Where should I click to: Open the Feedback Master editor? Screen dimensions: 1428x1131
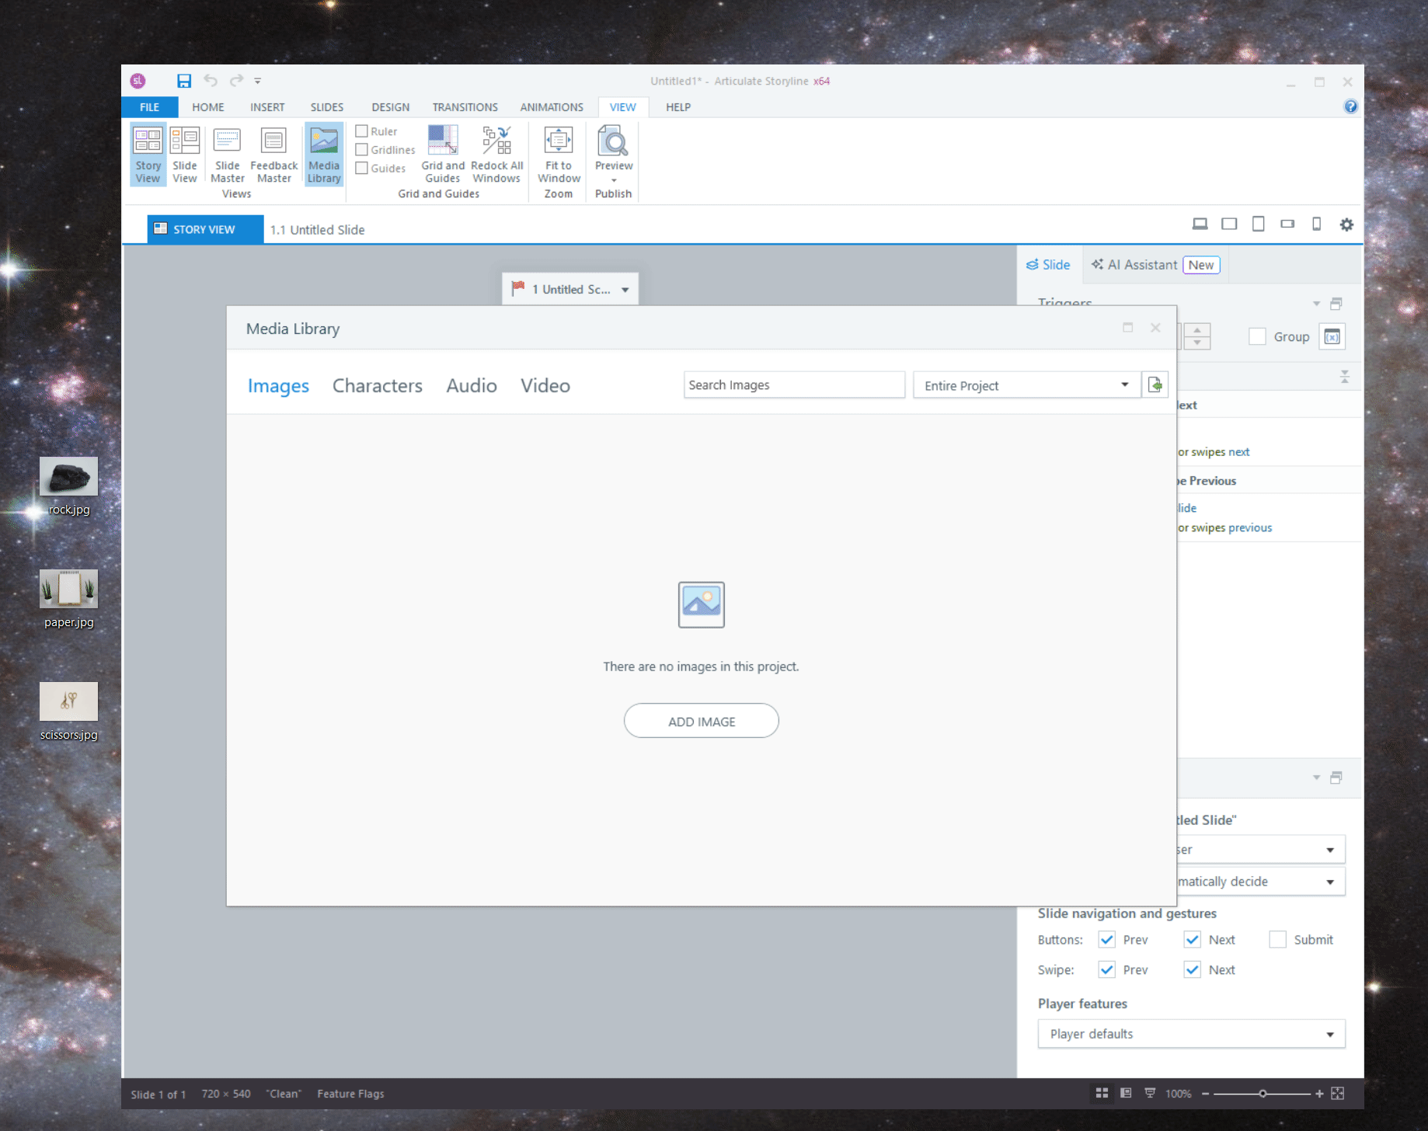tap(273, 154)
